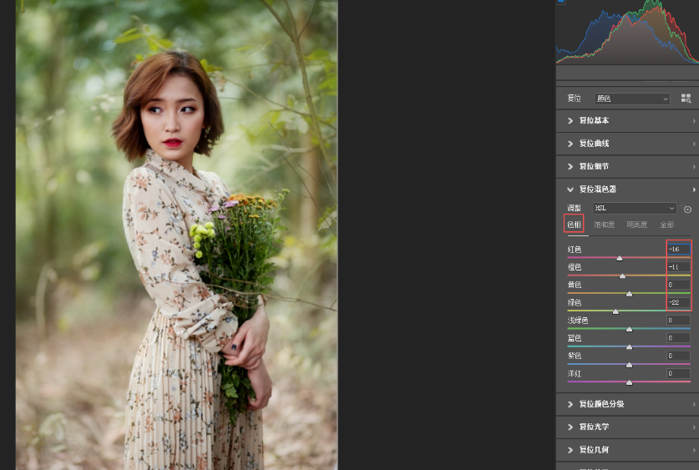Click the portrait photo preview
This screenshot has height=470, width=699.
pyautogui.click(x=176, y=235)
